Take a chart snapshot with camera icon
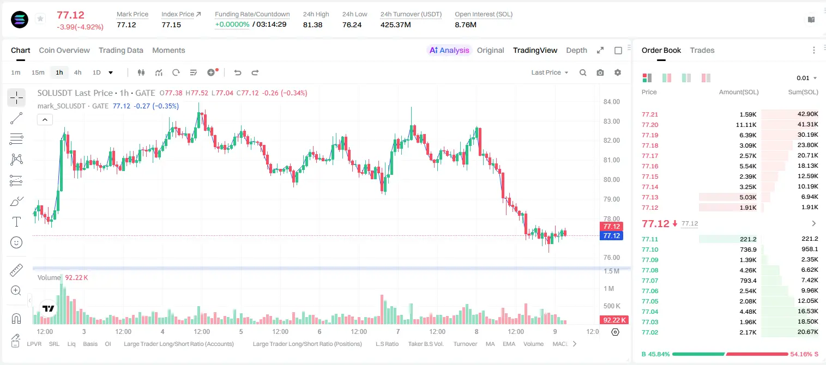 pyautogui.click(x=600, y=72)
